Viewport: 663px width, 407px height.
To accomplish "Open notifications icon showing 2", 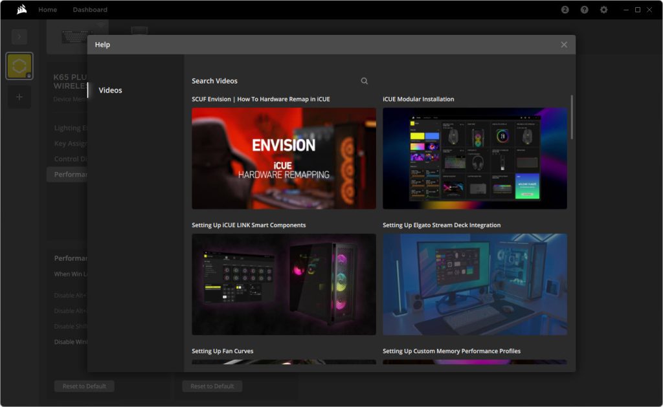I will (x=565, y=9).
